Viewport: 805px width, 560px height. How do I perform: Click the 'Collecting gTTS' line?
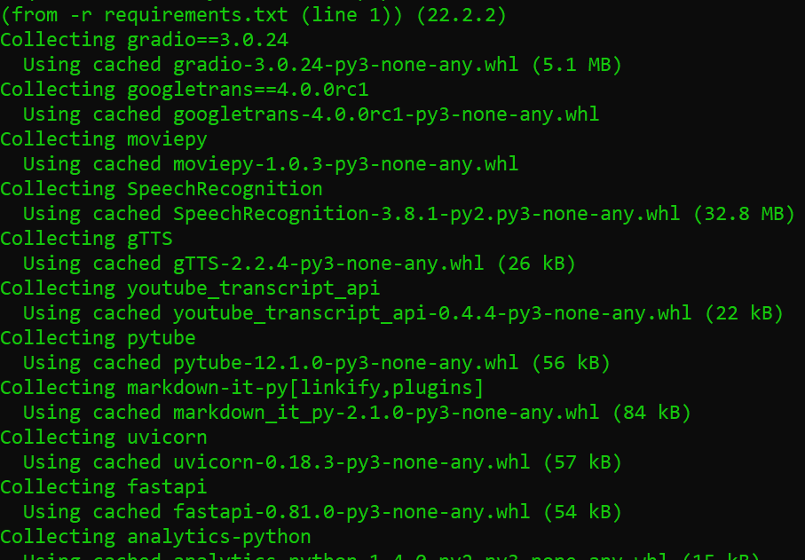click(x=86, y=239)
